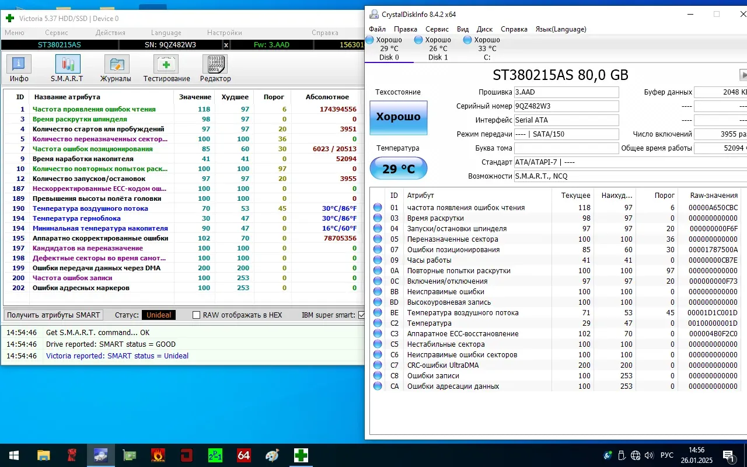Click the safely remove USB tray icon
This screenshot has height=467, width=747.
(622, 455)
